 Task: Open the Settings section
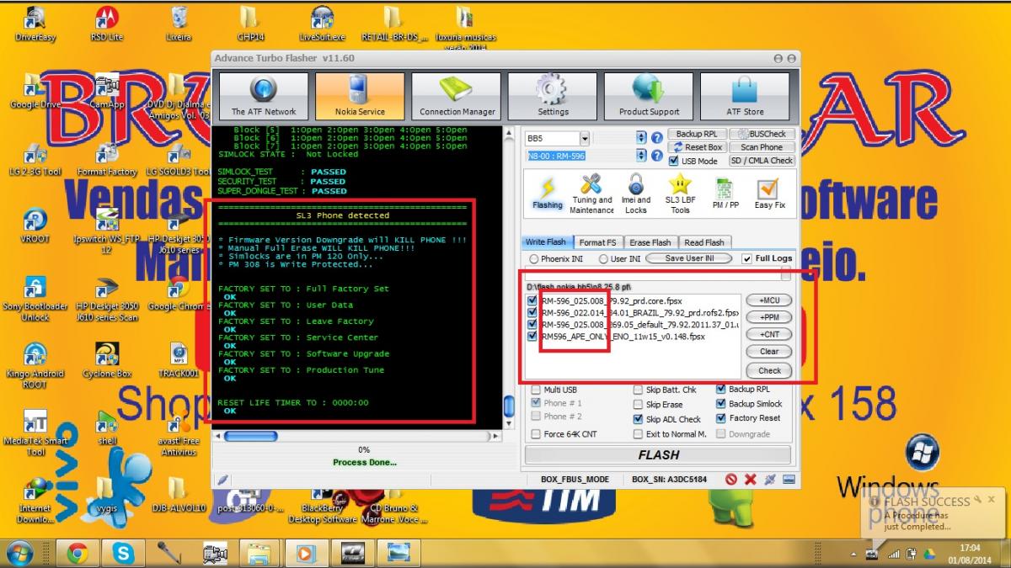point(553,96)
